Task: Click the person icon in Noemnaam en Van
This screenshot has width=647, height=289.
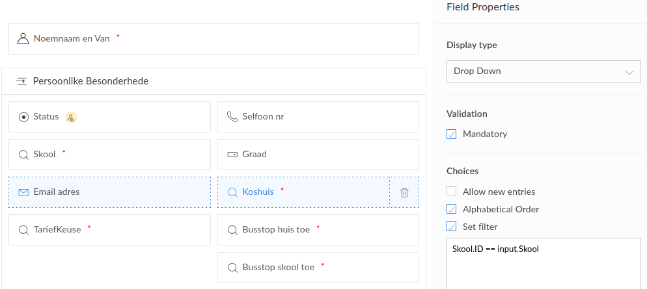Action: click(x=23, y=38)
